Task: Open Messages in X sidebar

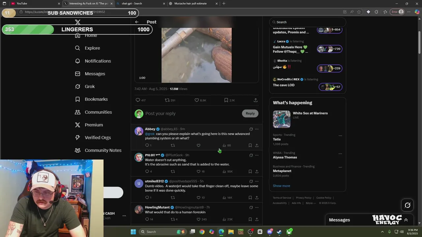Action: 90,74
